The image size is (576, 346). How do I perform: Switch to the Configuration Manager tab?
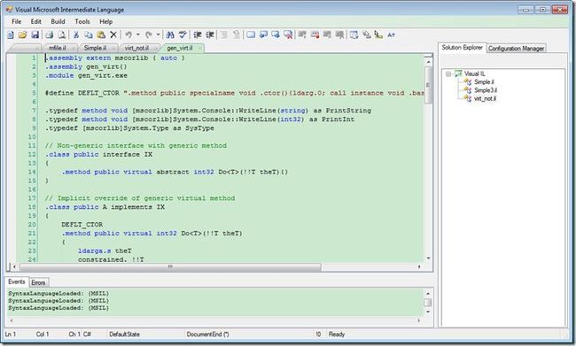[516, 49]
